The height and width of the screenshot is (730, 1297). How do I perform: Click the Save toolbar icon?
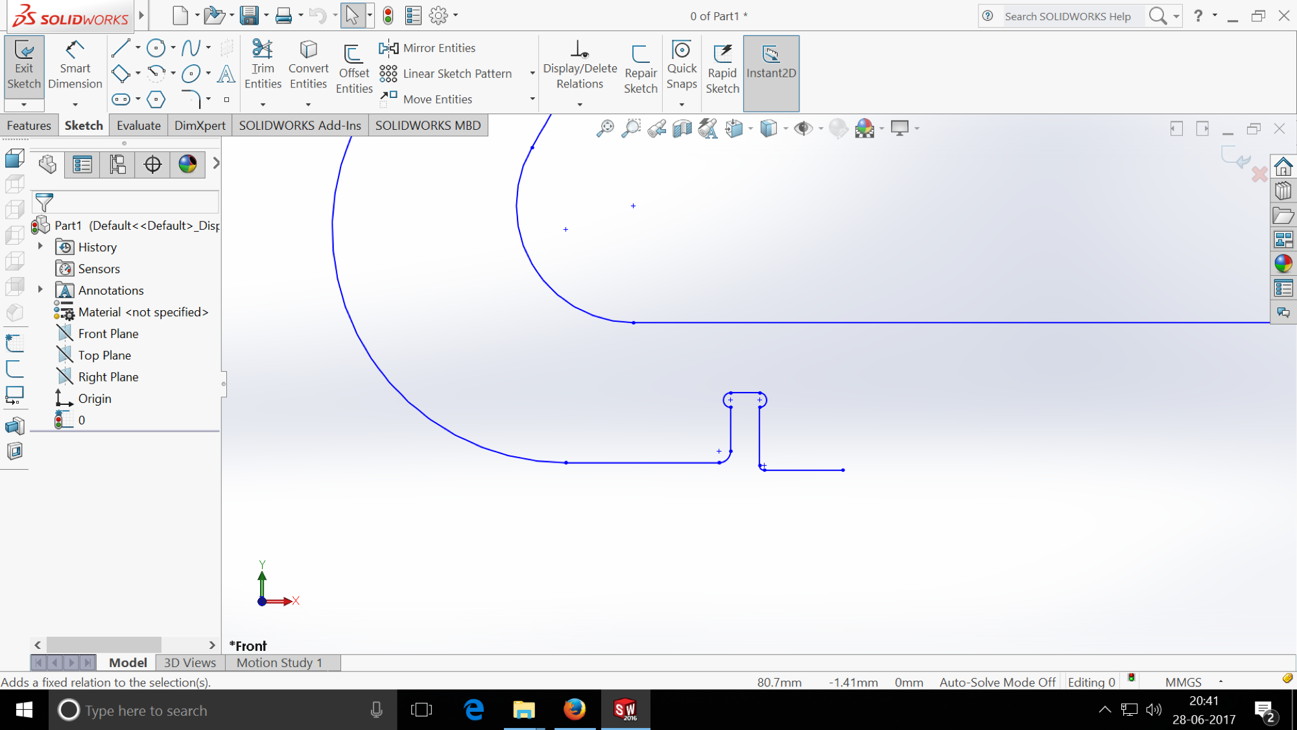coord(250,16)
